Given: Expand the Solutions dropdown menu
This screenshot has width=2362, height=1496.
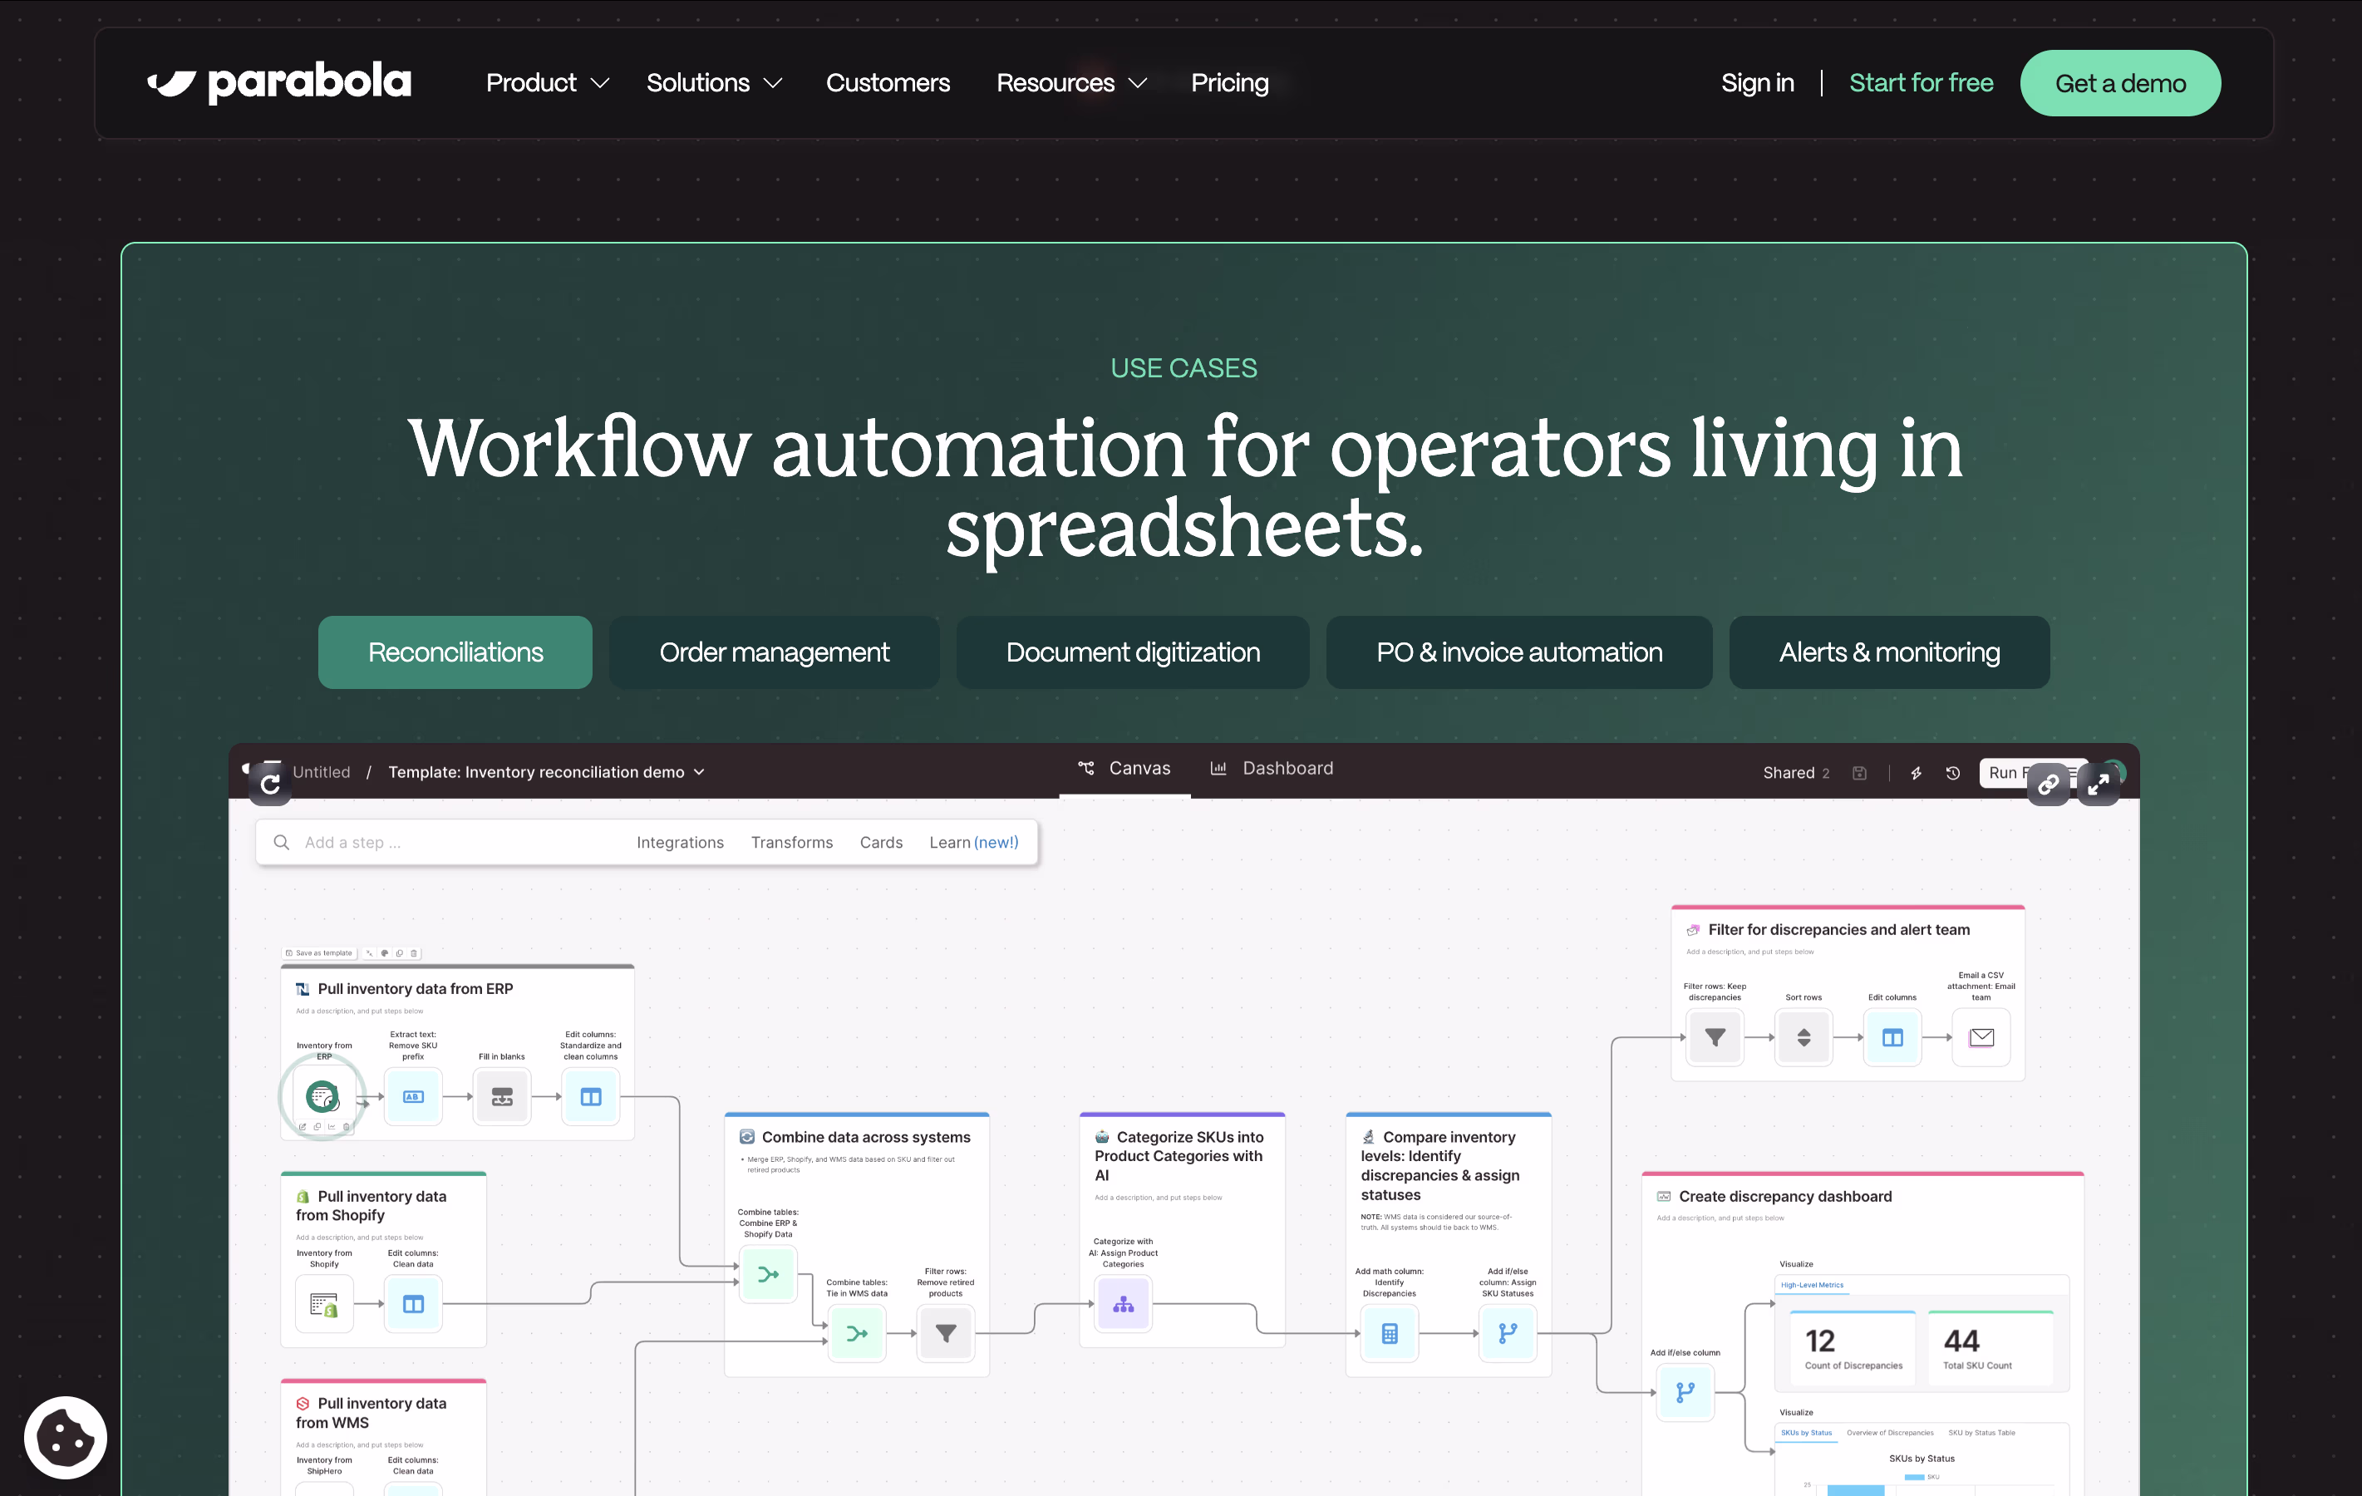Looking at the screenshot, I should pos(713,83).
